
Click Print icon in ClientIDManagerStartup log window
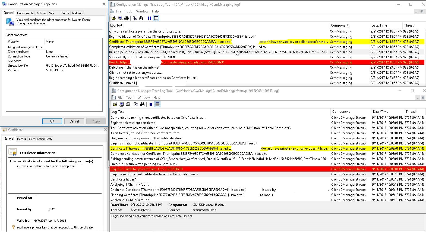pos(128,104)
